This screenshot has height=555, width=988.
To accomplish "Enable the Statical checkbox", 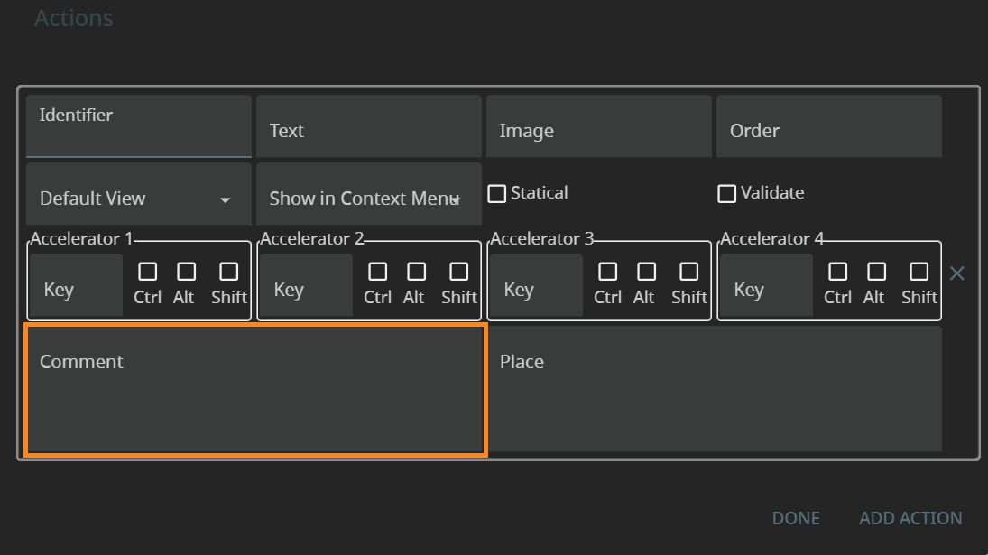I will click(497, 194).
